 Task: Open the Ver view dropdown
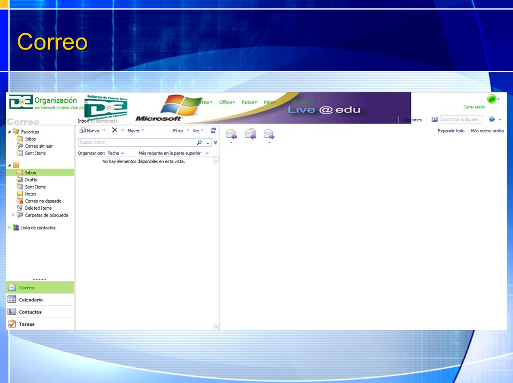[x=198, y=131]
